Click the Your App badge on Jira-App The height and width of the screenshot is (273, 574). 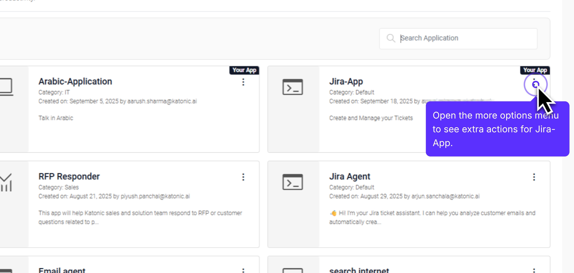point(535,70)
